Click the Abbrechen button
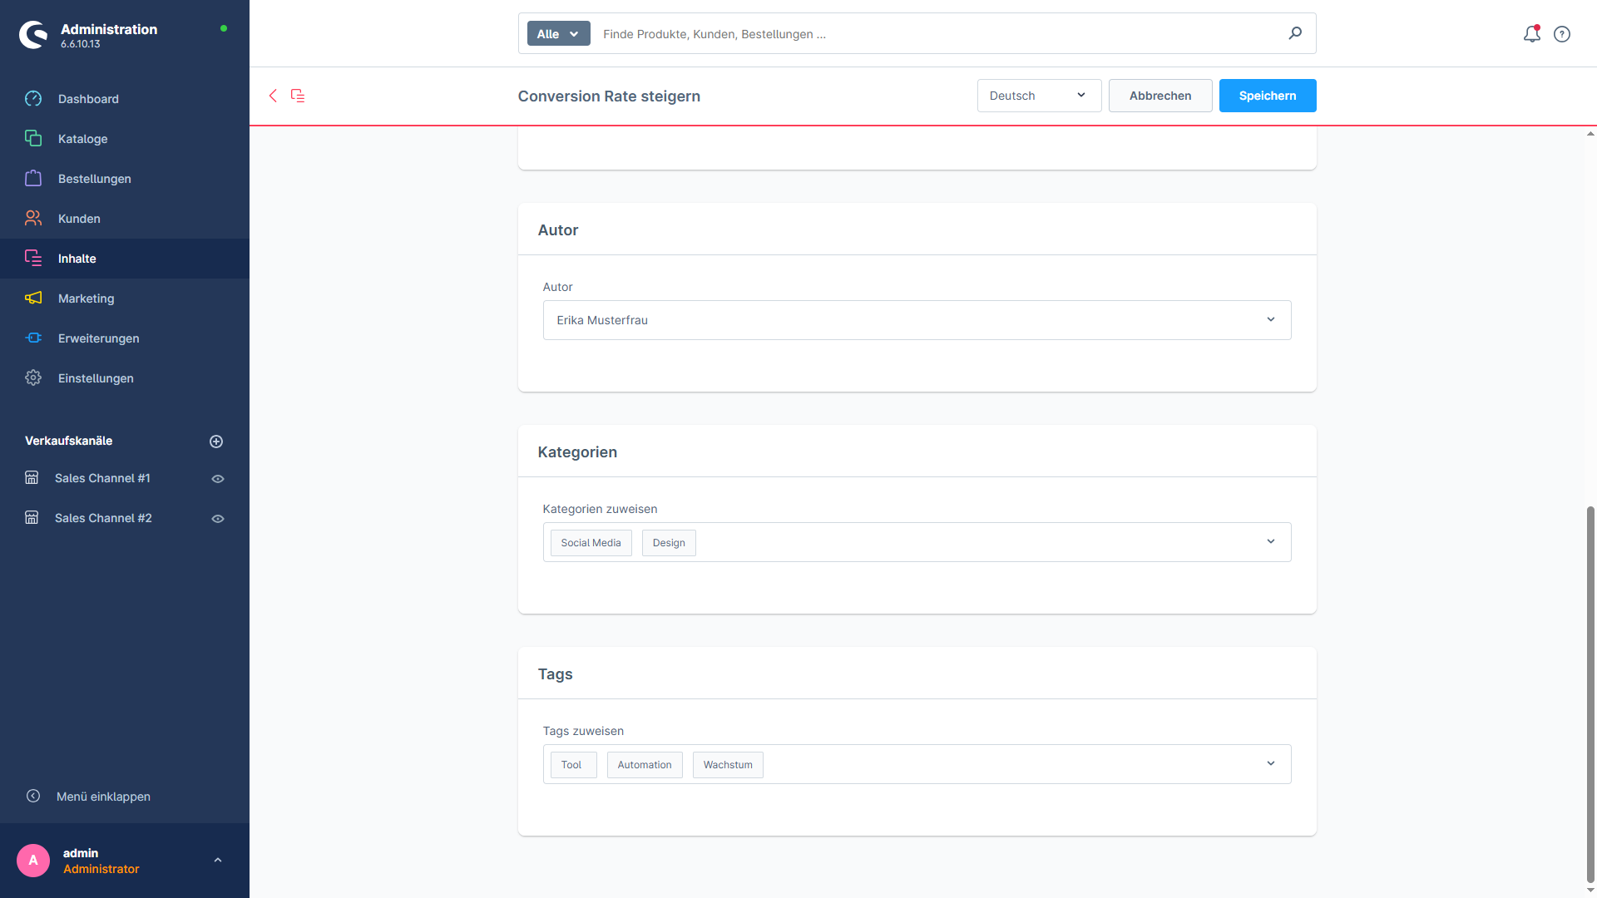The width and height of the screenshot is (1597, 898). [x=1160, y=96]
